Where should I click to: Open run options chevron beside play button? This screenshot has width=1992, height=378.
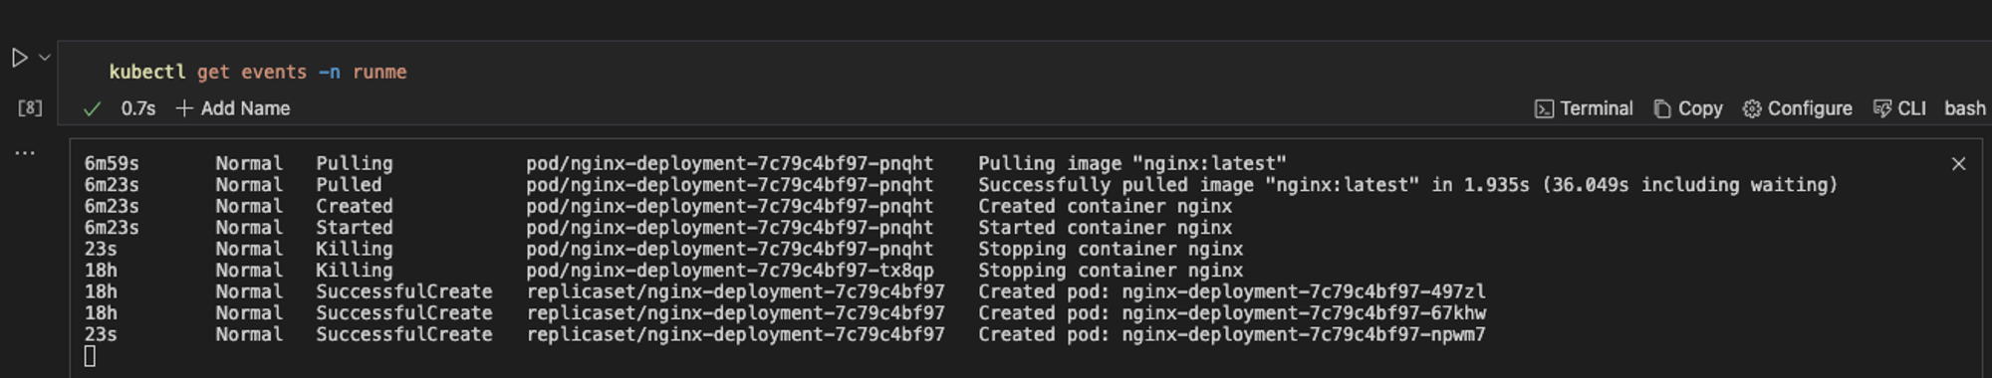coord(45,58)
